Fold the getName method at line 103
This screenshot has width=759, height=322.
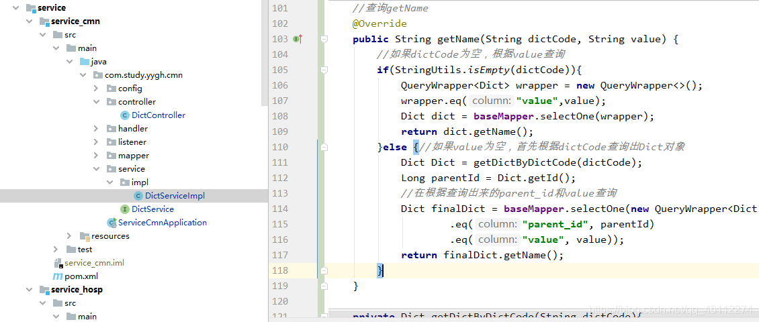(x=325, y=39)
